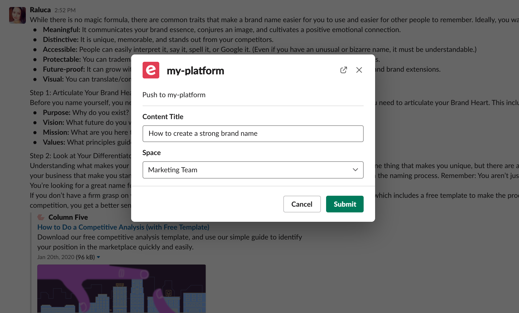
Task: Click Raluca's profile avatar
Action: pos(17,15)
